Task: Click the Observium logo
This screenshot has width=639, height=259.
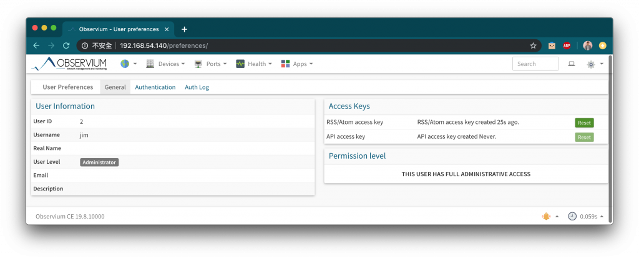Action: click(x=69, y=64)
